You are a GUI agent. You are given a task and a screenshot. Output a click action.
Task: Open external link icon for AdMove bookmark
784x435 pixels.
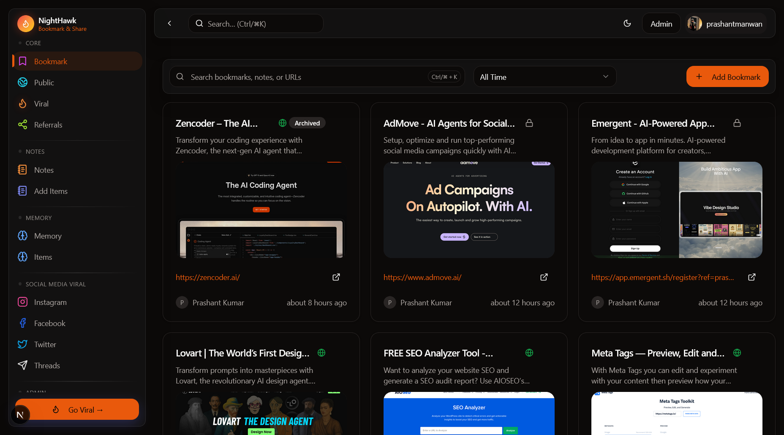[544, 277]
